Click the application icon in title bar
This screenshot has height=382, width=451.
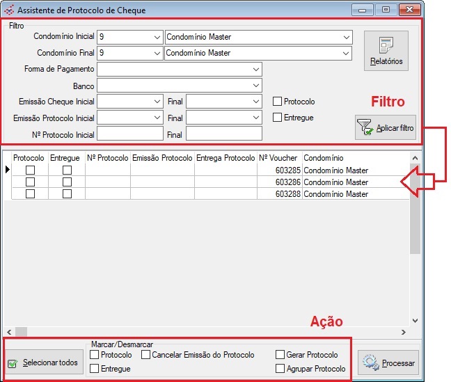pos(9,10)
